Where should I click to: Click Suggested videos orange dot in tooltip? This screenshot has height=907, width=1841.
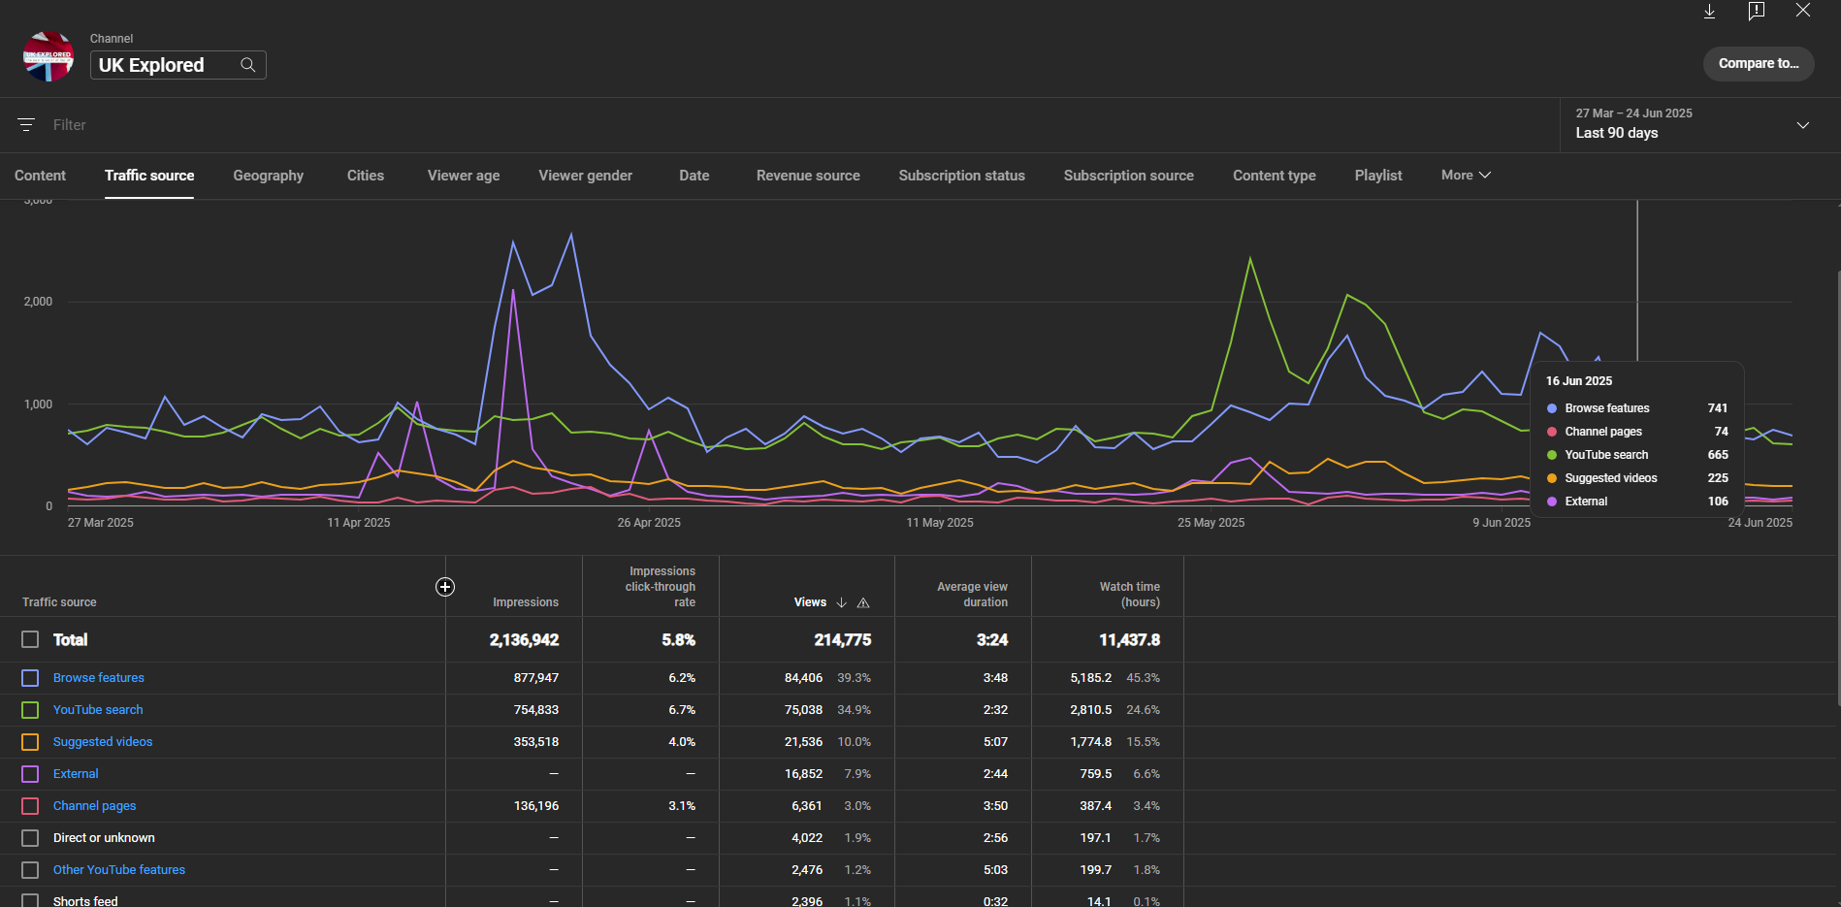coord(1552,478)
